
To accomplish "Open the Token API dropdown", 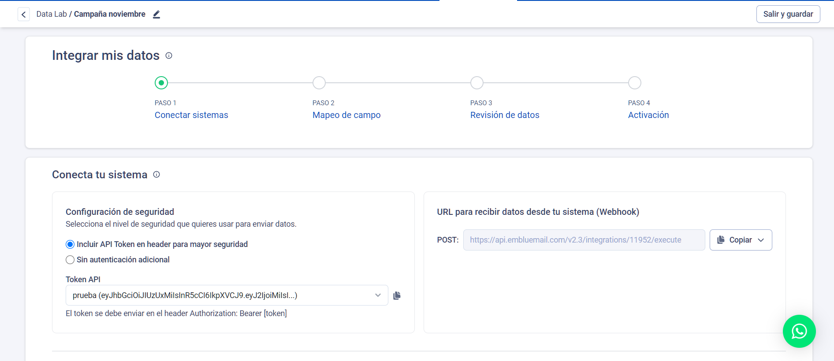I will (x=220, y=295).
